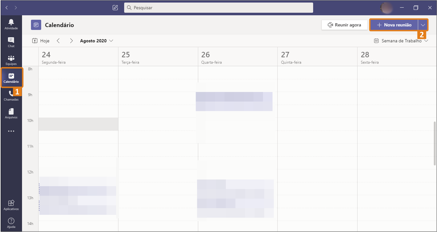Screen dimensions: 437x232
Task: Start a meeting with Reunir agora
Action: point(344,25)
